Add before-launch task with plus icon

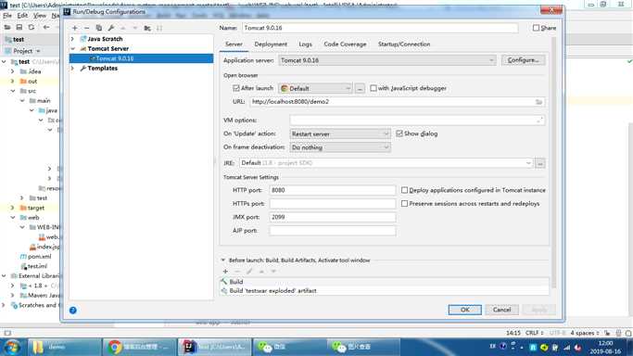225,272
